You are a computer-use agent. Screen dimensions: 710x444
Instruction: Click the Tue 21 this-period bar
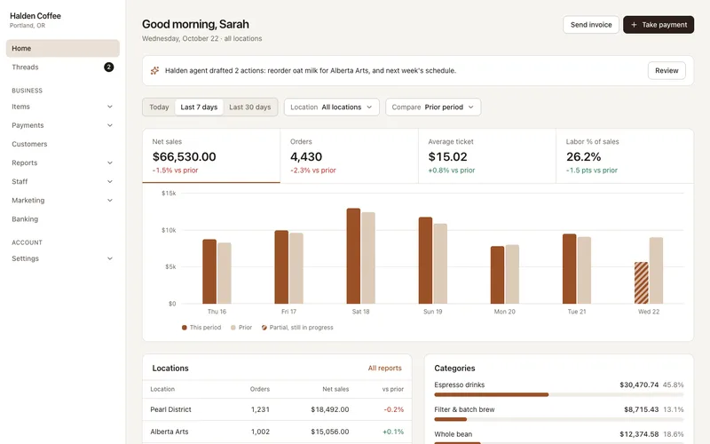click(x=569, y=269)
